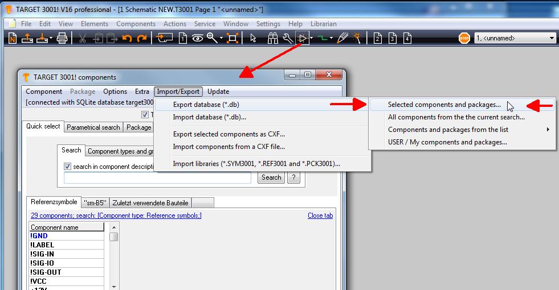Image resolution: width=559 pixels, height=290 pixels.
Task: Click the binoculars search icon
Action: tap(273, 38)
